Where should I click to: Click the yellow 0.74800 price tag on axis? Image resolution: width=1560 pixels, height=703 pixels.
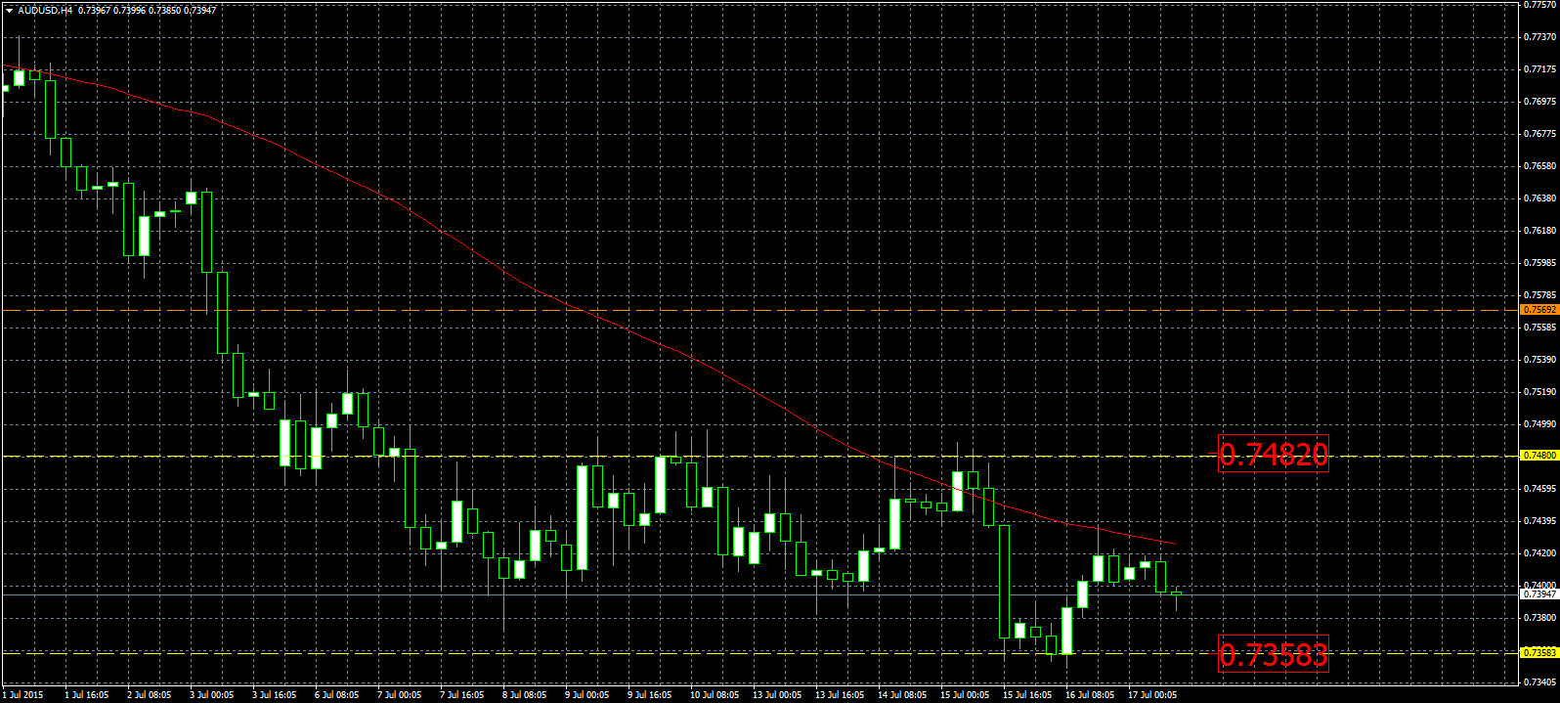pyautogui.click(x=1539, y=456)
